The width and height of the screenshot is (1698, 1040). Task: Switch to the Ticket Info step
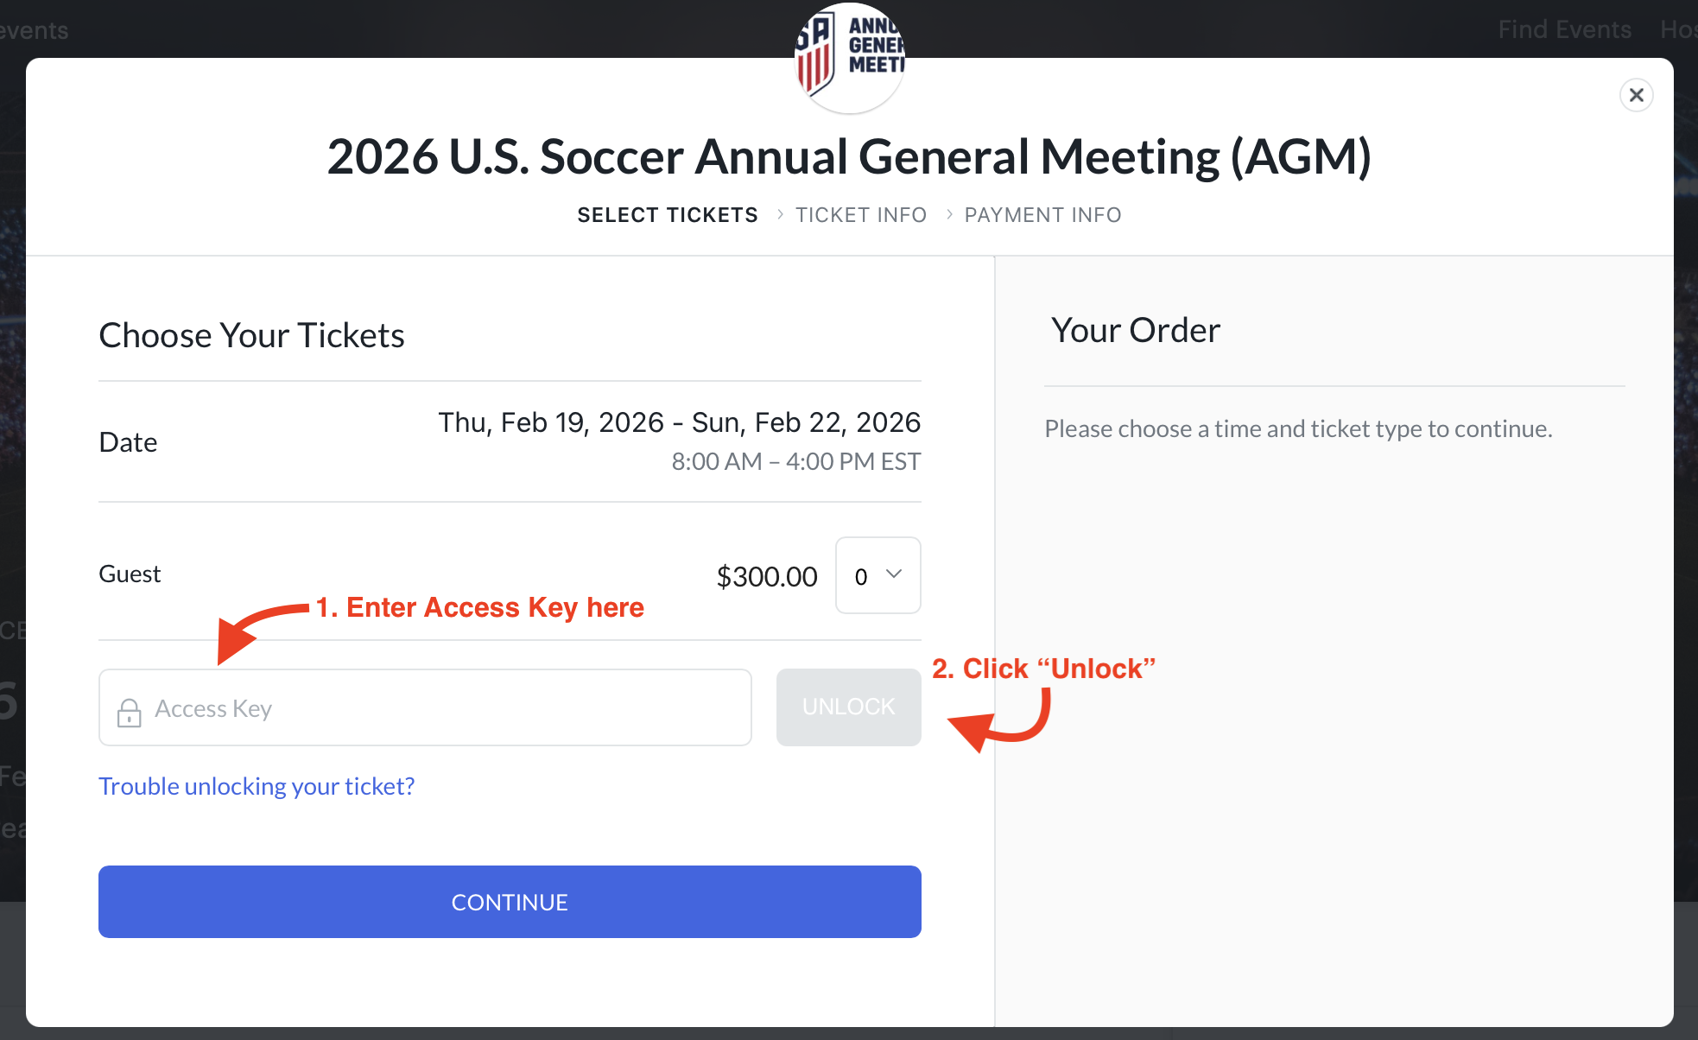coord(861,215)
